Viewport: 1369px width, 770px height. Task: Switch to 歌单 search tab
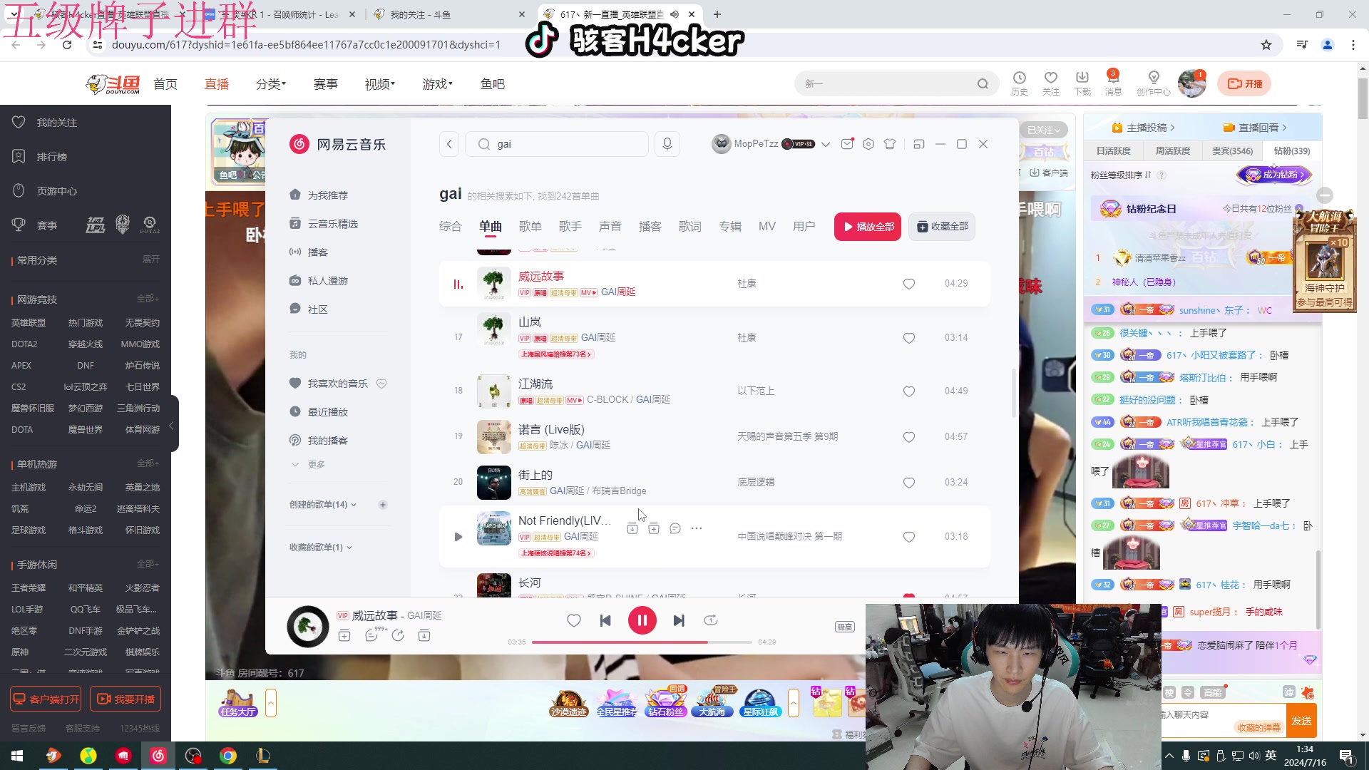click(x=530, y=227)
